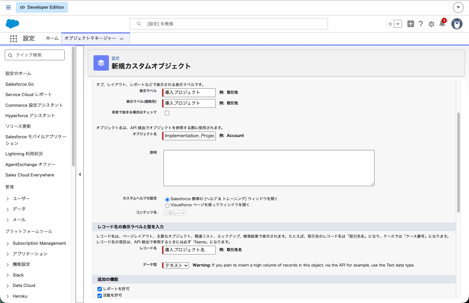
Task: Toggle the 母音で始まる場合はチェック checkbox
Action: coord(167,113)
